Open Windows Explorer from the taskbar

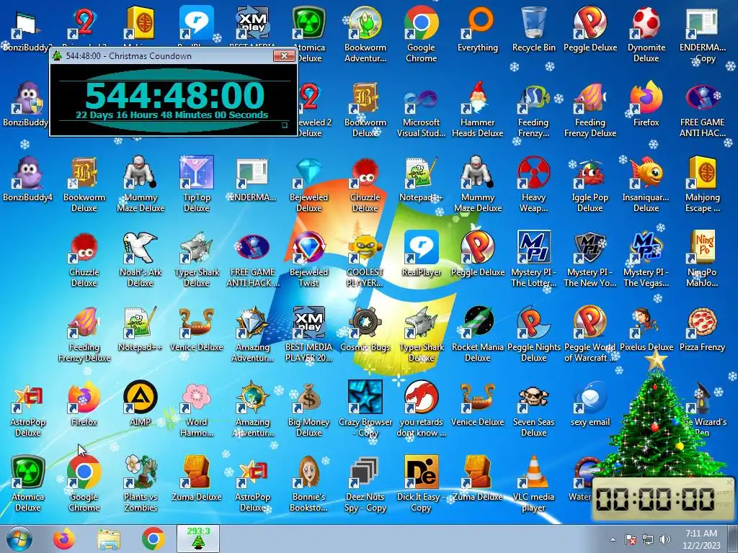coord(109,539)
